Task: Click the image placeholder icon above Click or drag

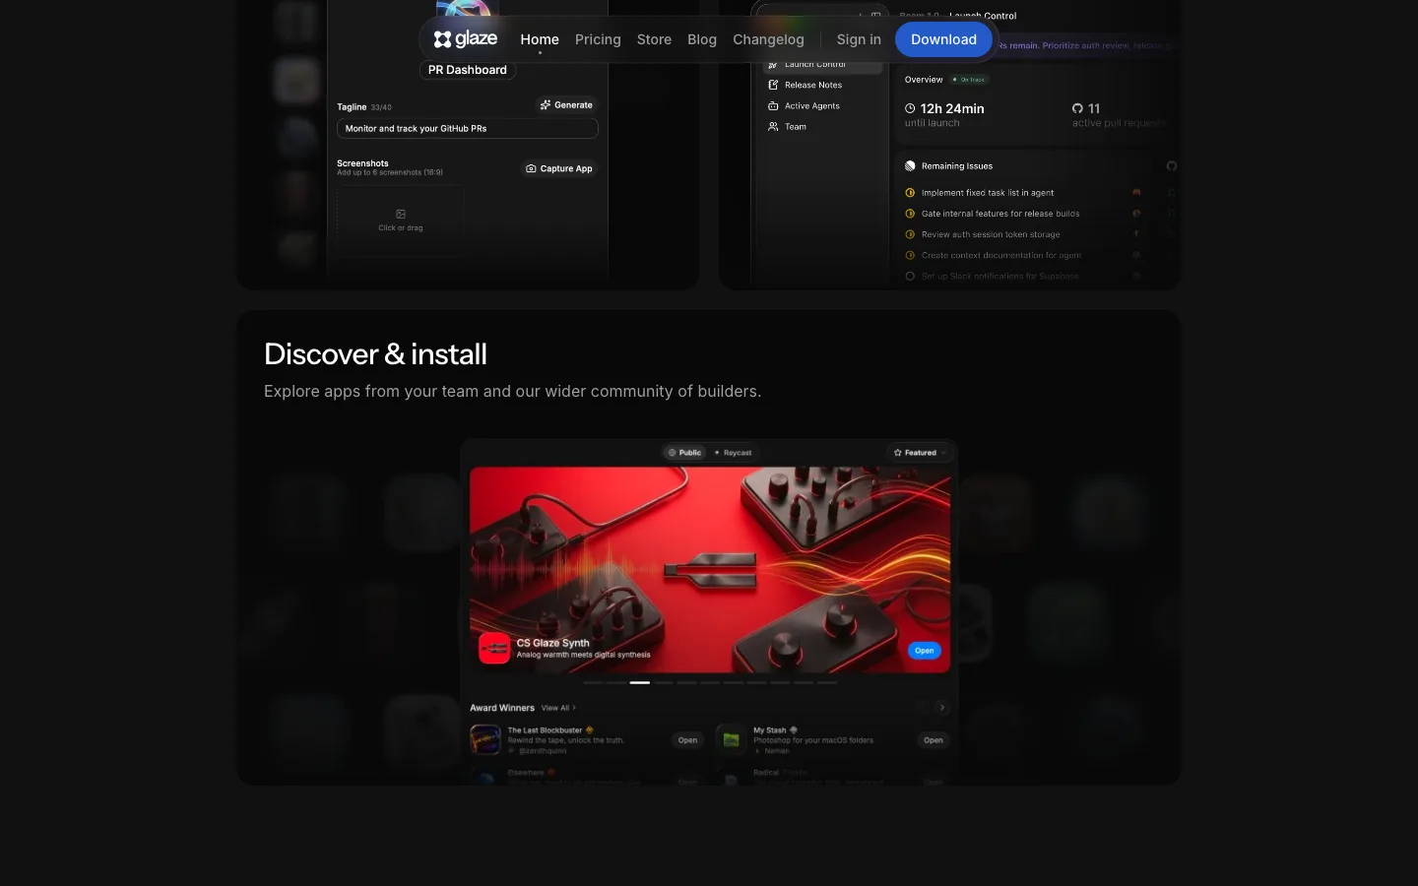Action: (401, 214)
